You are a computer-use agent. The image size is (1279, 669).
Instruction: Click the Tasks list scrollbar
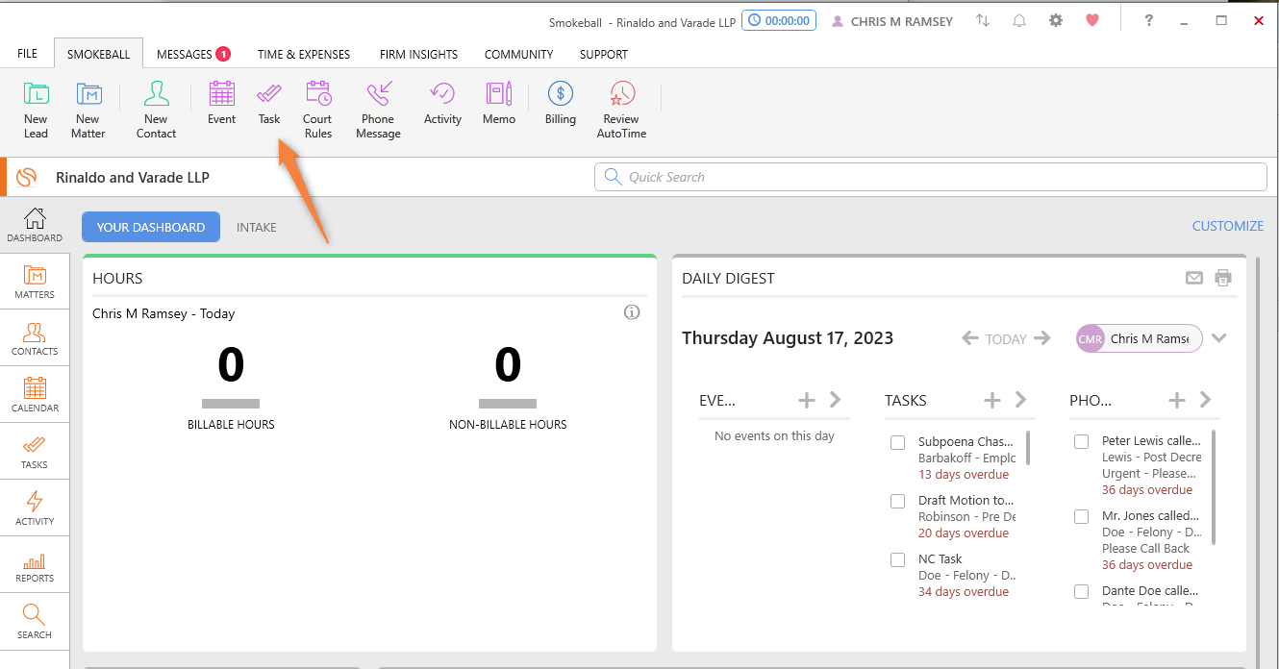click(1029, 448)
